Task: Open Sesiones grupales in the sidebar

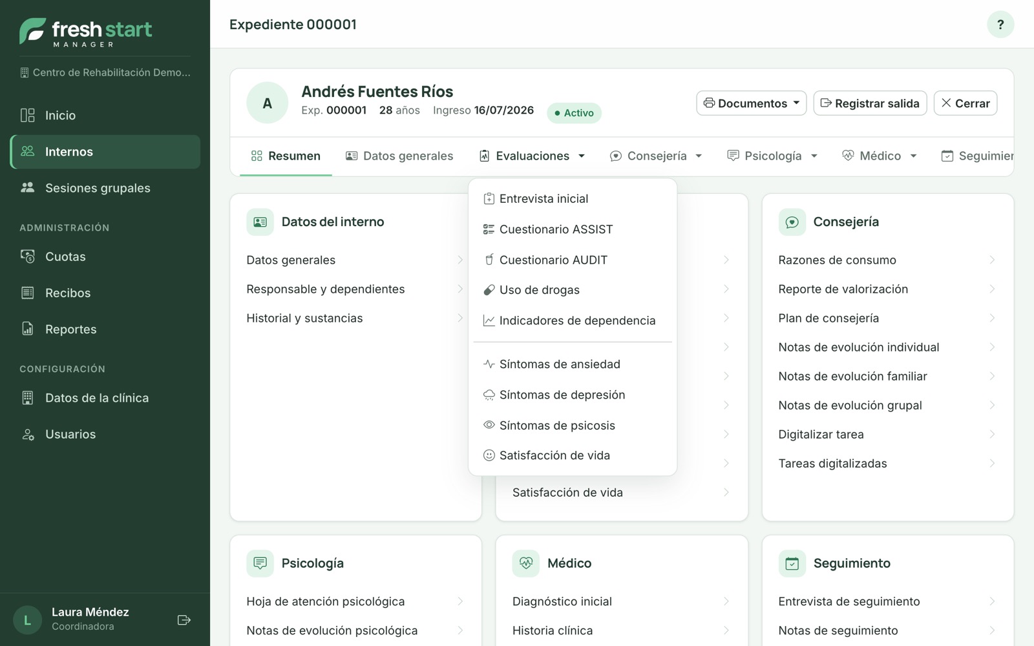Action: point(105,188)
